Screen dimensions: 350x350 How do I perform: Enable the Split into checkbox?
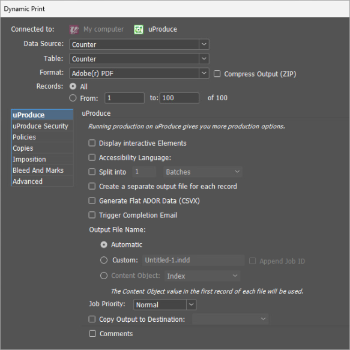click(x=92, y=172)
